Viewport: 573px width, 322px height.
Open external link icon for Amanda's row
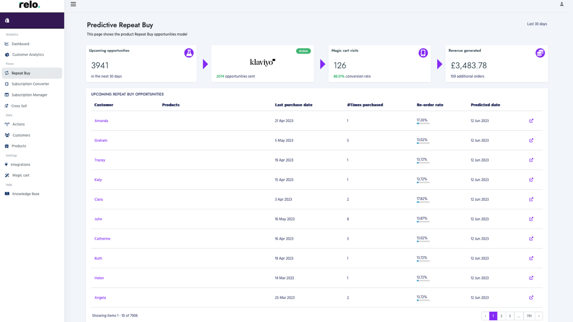pos(531,121)
